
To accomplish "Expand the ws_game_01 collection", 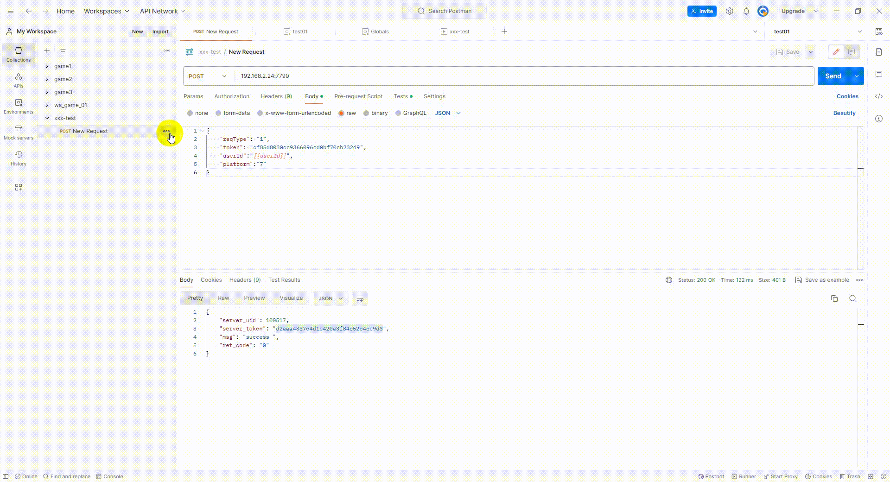I will click(47, 105).
